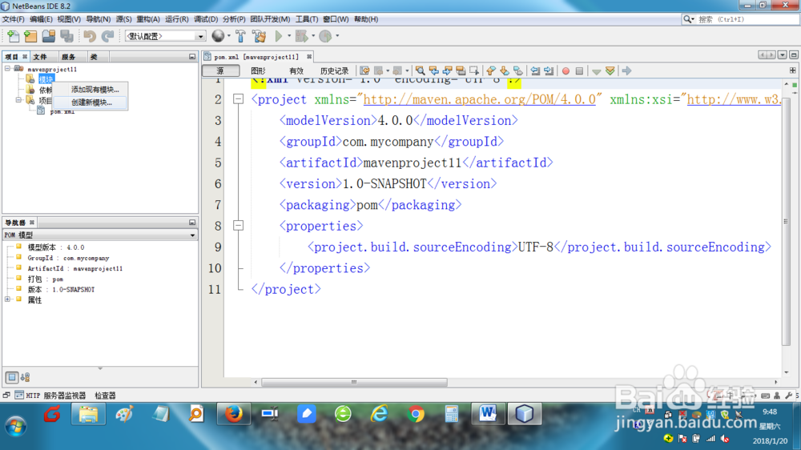Switch editor to 历史记录 history view
Viewport: 801px width, 450px height.
334,70
